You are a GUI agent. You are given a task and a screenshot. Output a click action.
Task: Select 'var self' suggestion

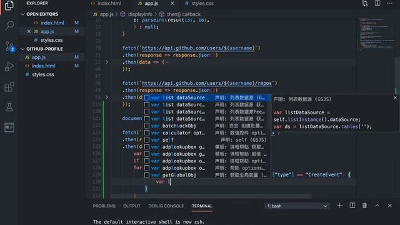pos(207,140)
